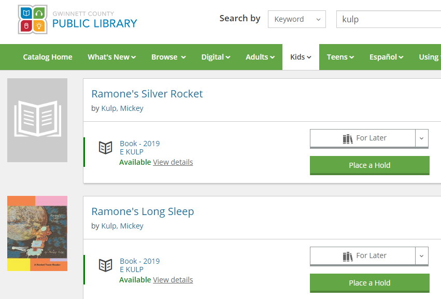
Task: Place a Hold on Ramone's Silver Rocket
Action: 369,165
